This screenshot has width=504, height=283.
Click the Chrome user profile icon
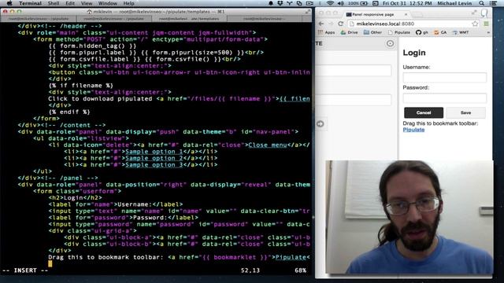tap(484, 13)
